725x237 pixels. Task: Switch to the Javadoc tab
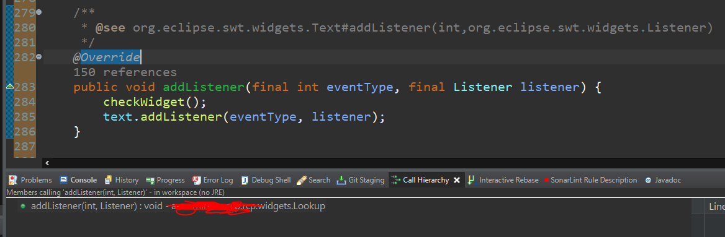click(x=663, y=180)
